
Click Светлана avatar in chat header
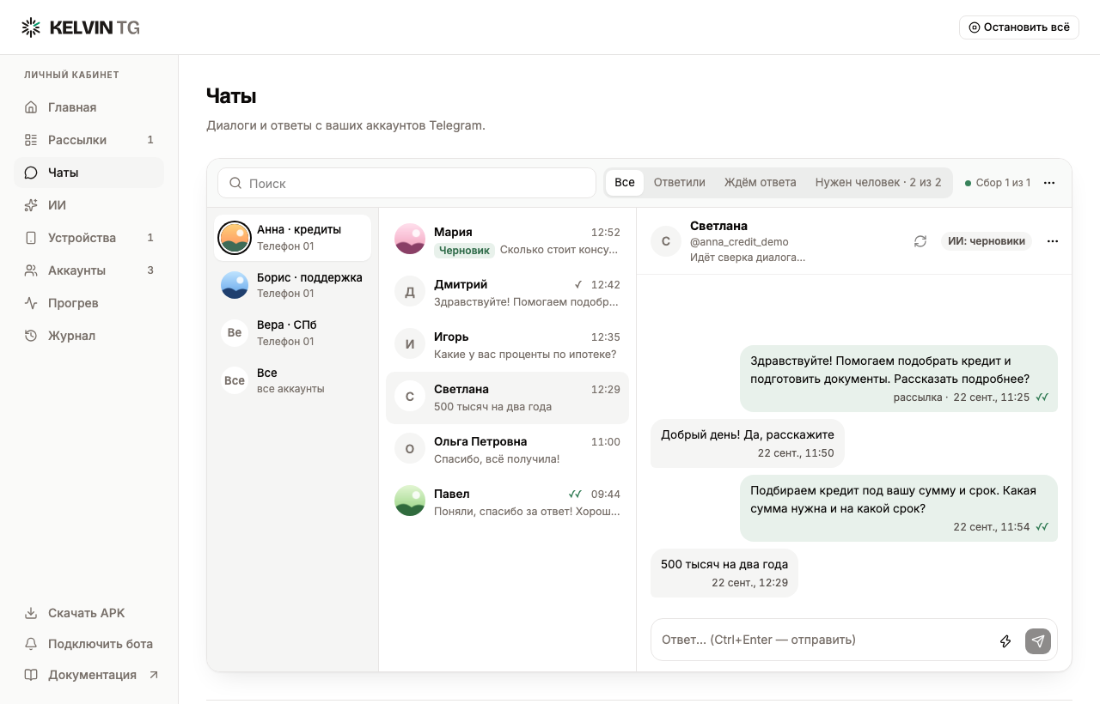[x=666, y=241]
